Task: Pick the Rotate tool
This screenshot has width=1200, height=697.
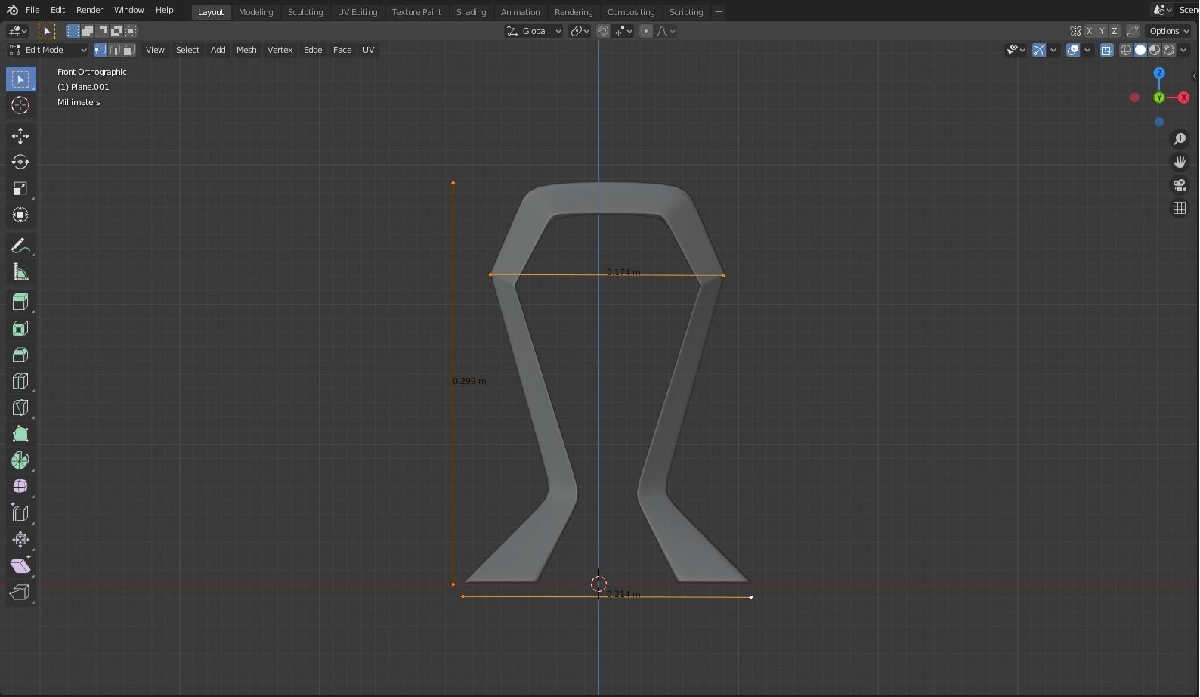Action: (20, 163)
